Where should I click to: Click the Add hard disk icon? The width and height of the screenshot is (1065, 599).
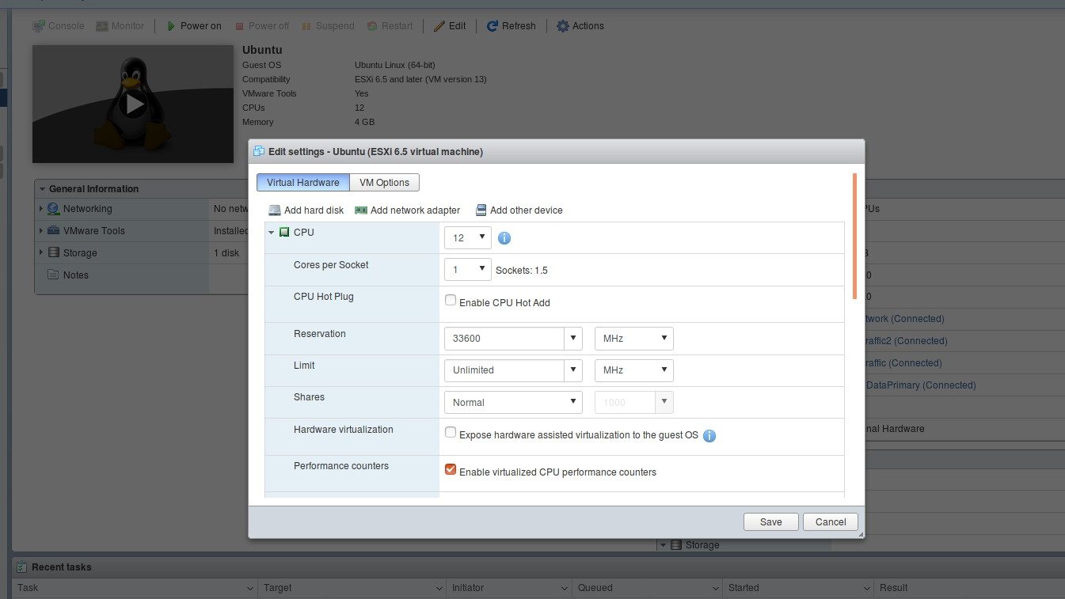click(273, 210)
